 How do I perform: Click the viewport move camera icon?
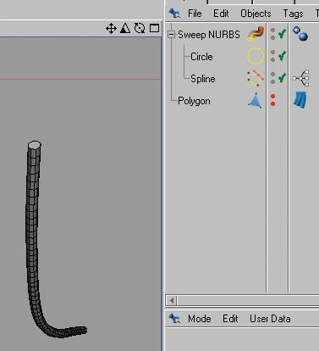point(111,29)
